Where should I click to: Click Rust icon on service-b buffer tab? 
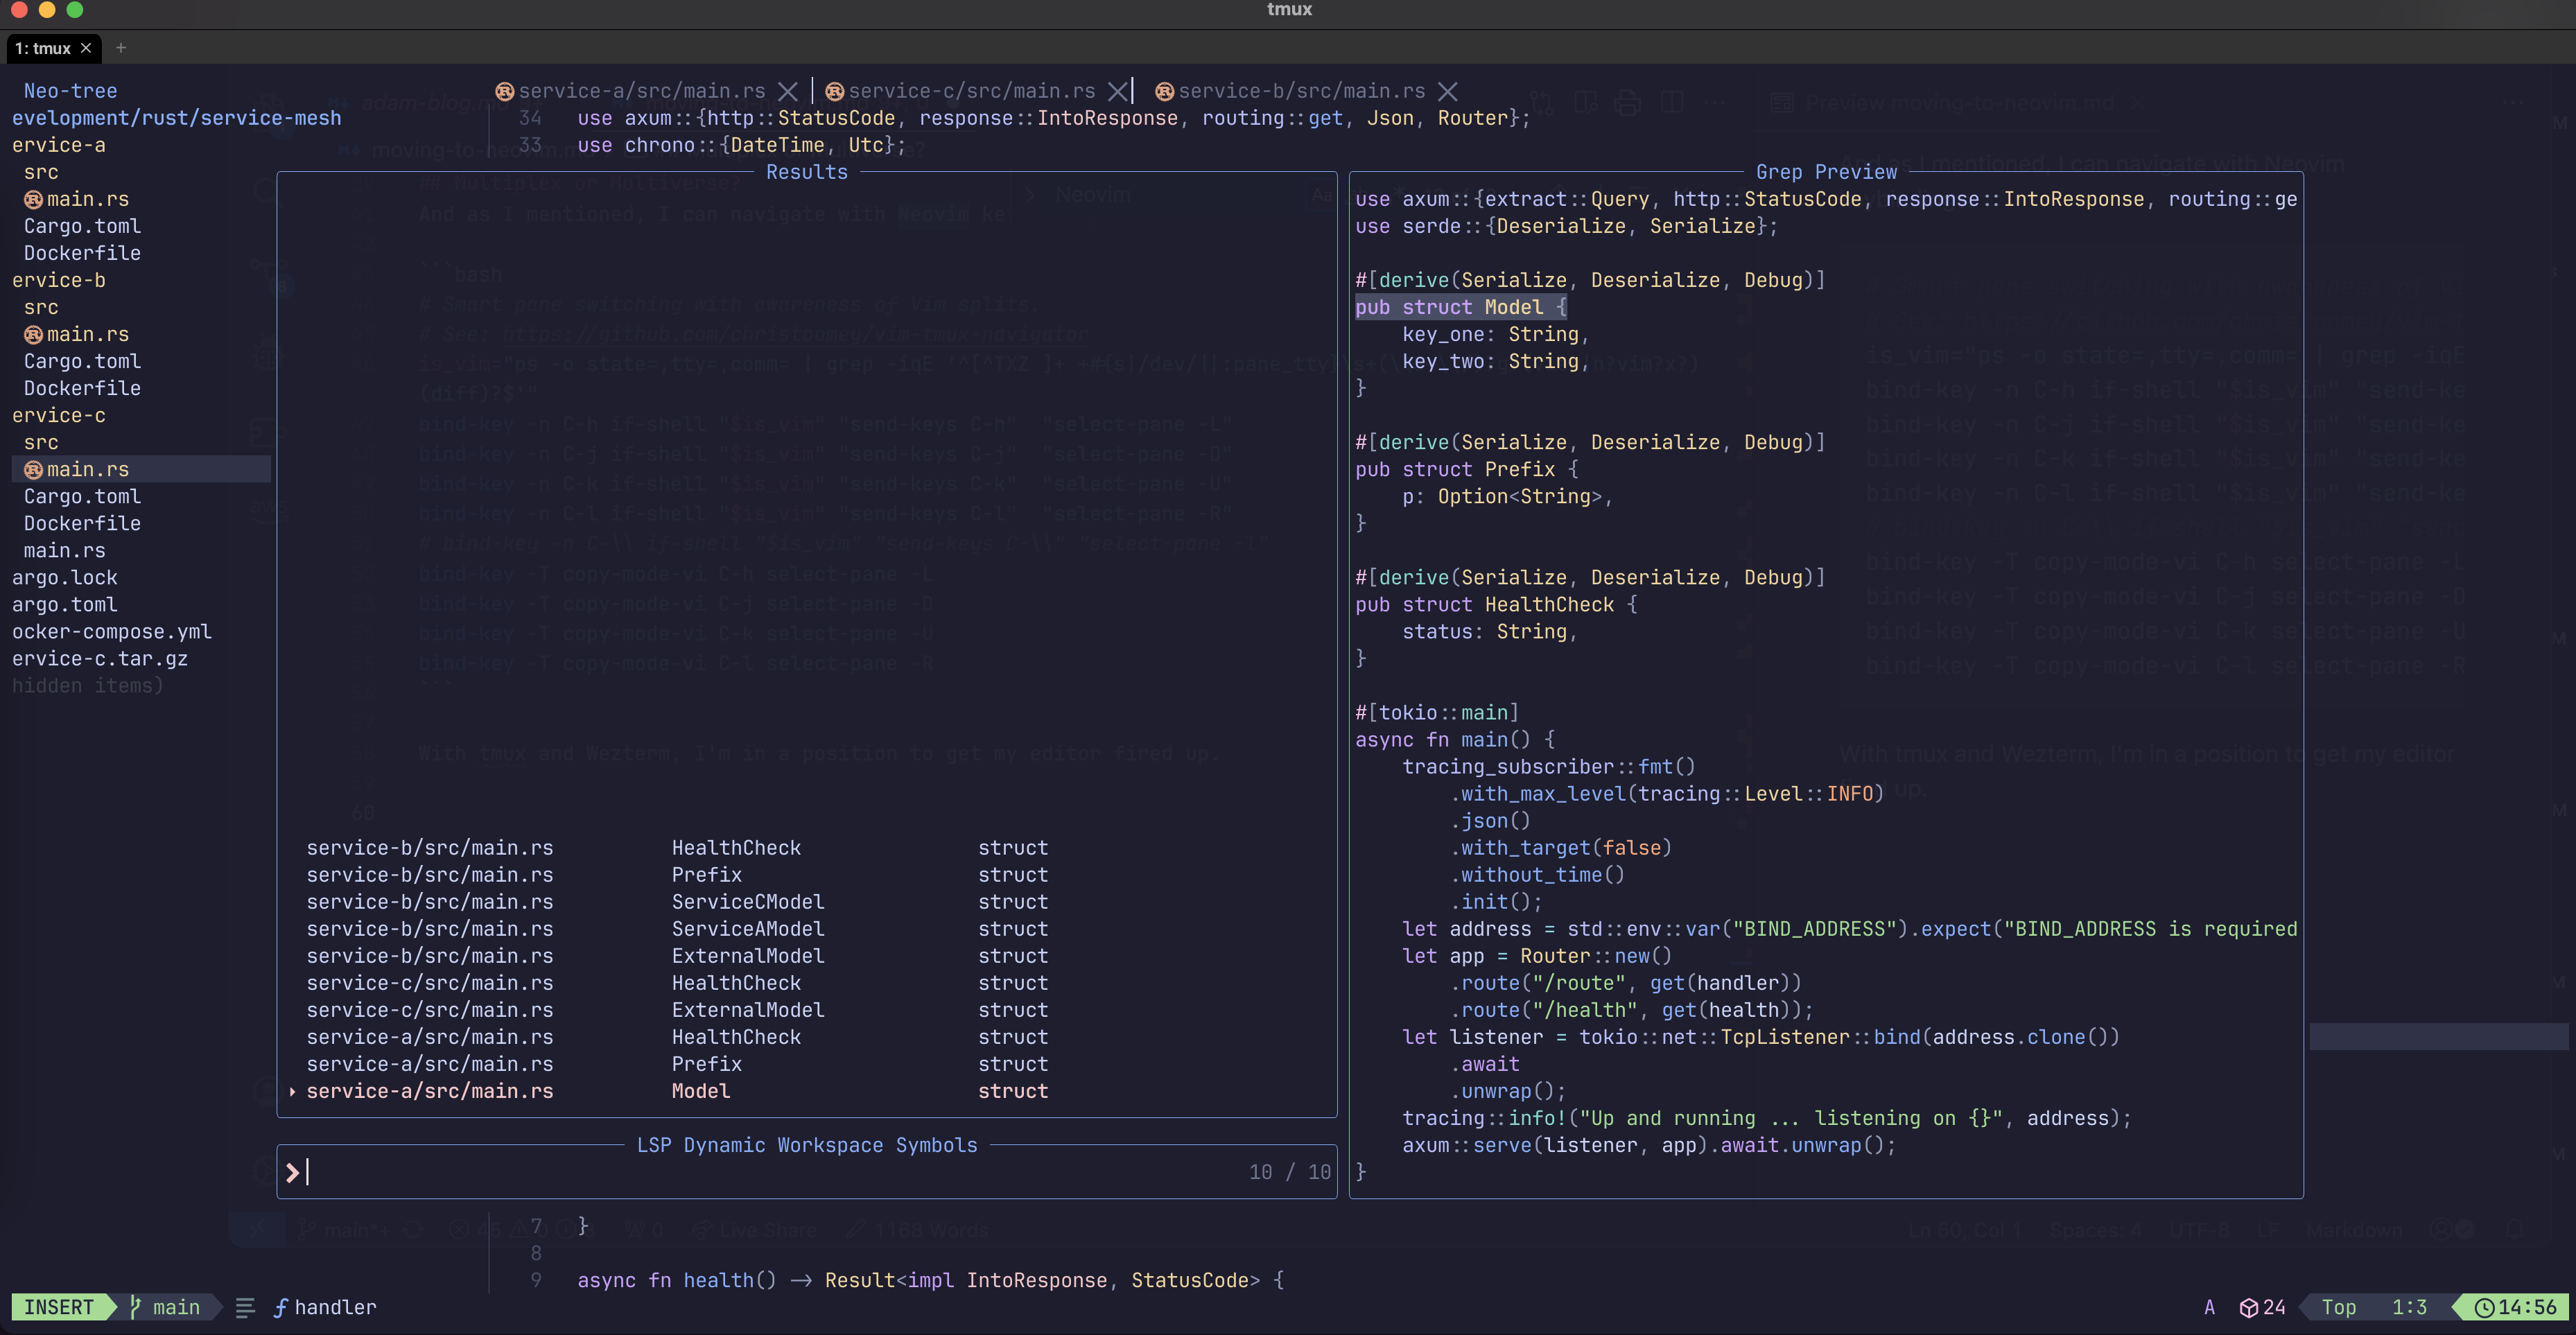pyautogui.click(x=1164, y=92)
